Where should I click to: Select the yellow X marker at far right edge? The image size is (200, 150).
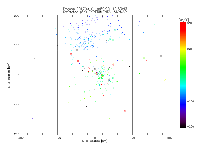pos(165,80)
